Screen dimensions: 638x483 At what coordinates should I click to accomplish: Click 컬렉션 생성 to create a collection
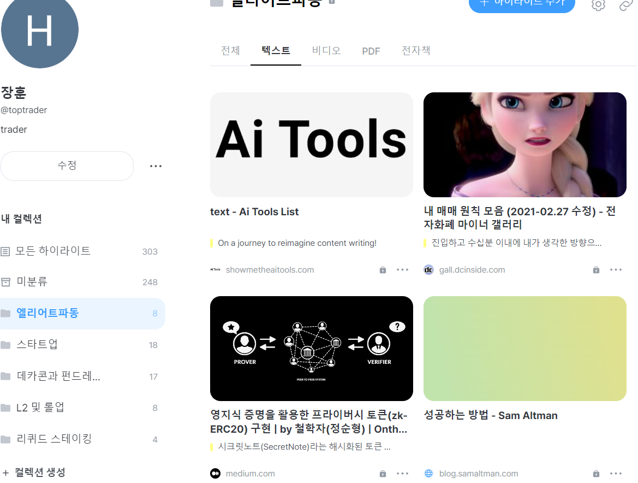(34, 473)
